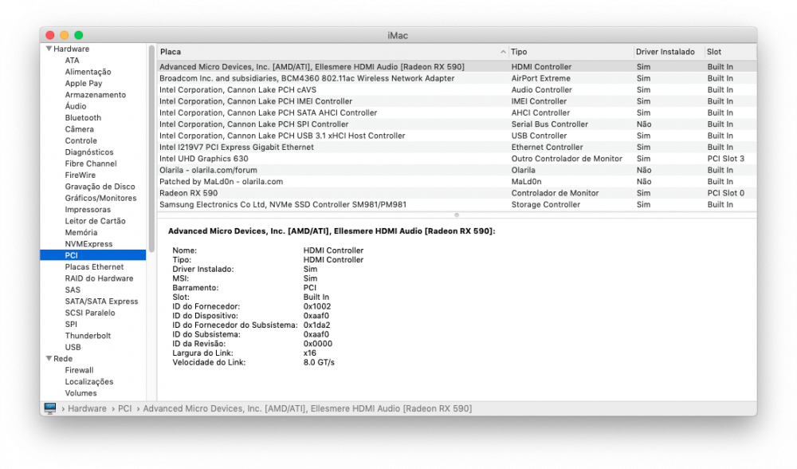Select Volumes under Rede
The width and height of the screenshot is (797, 469).
(80, 393)
